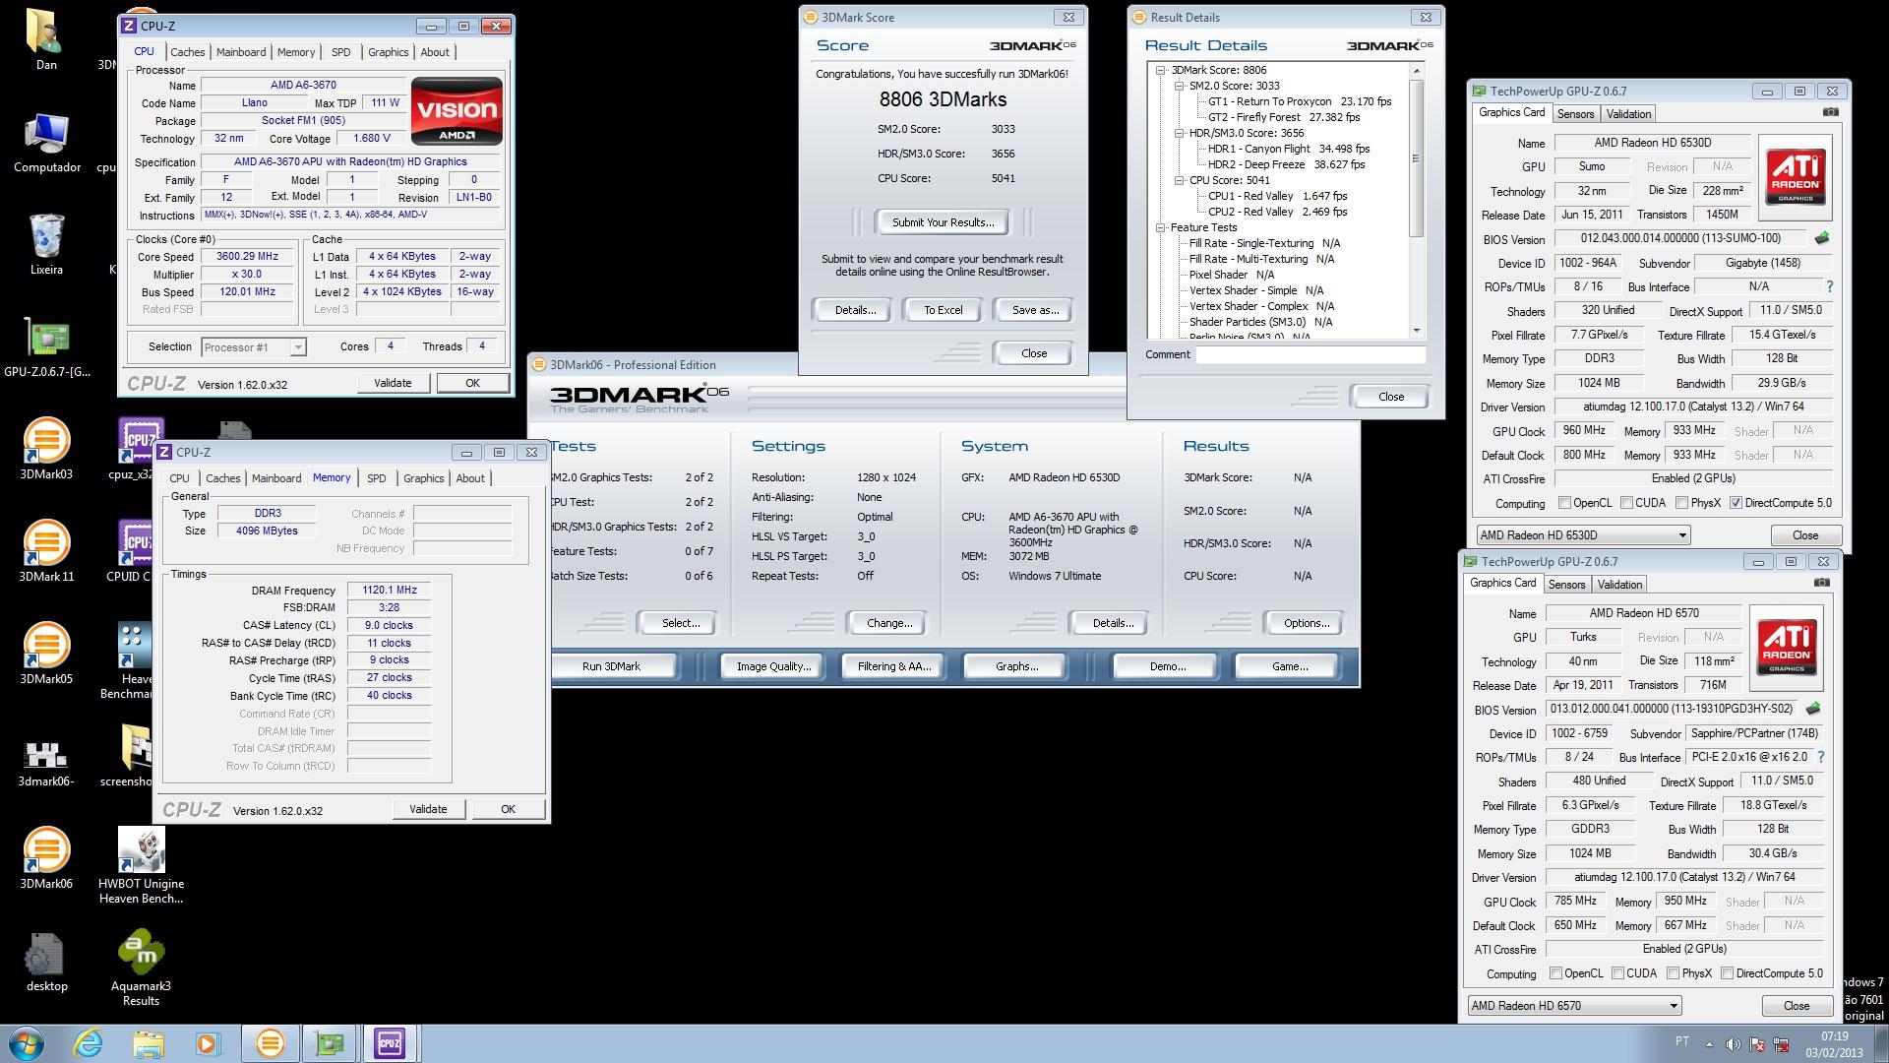Toggle OpenCL checkbox in HD 6570 GPU-Z
The image size is (1889, 1063).
coord(1555,973)
